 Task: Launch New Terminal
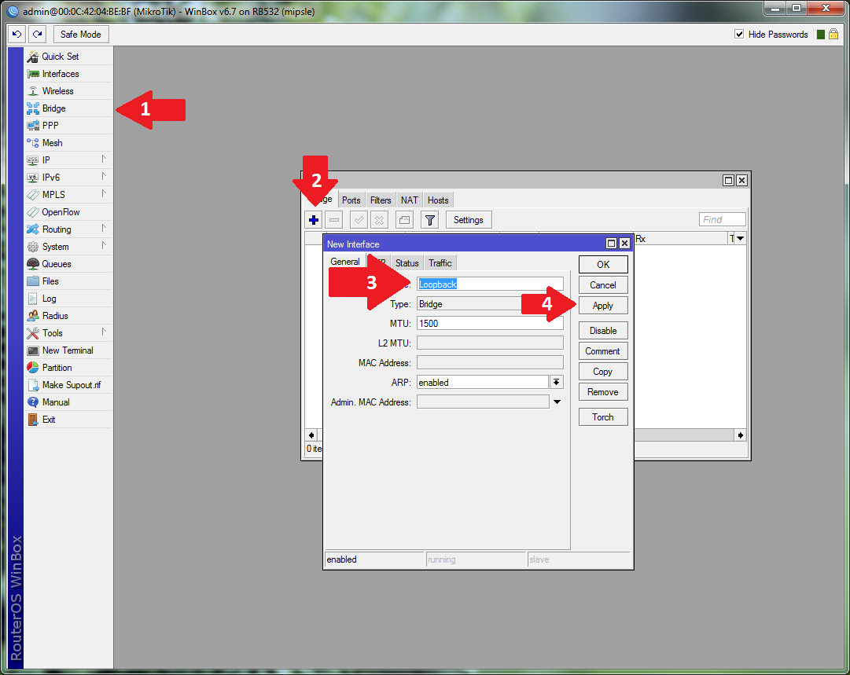68,350
